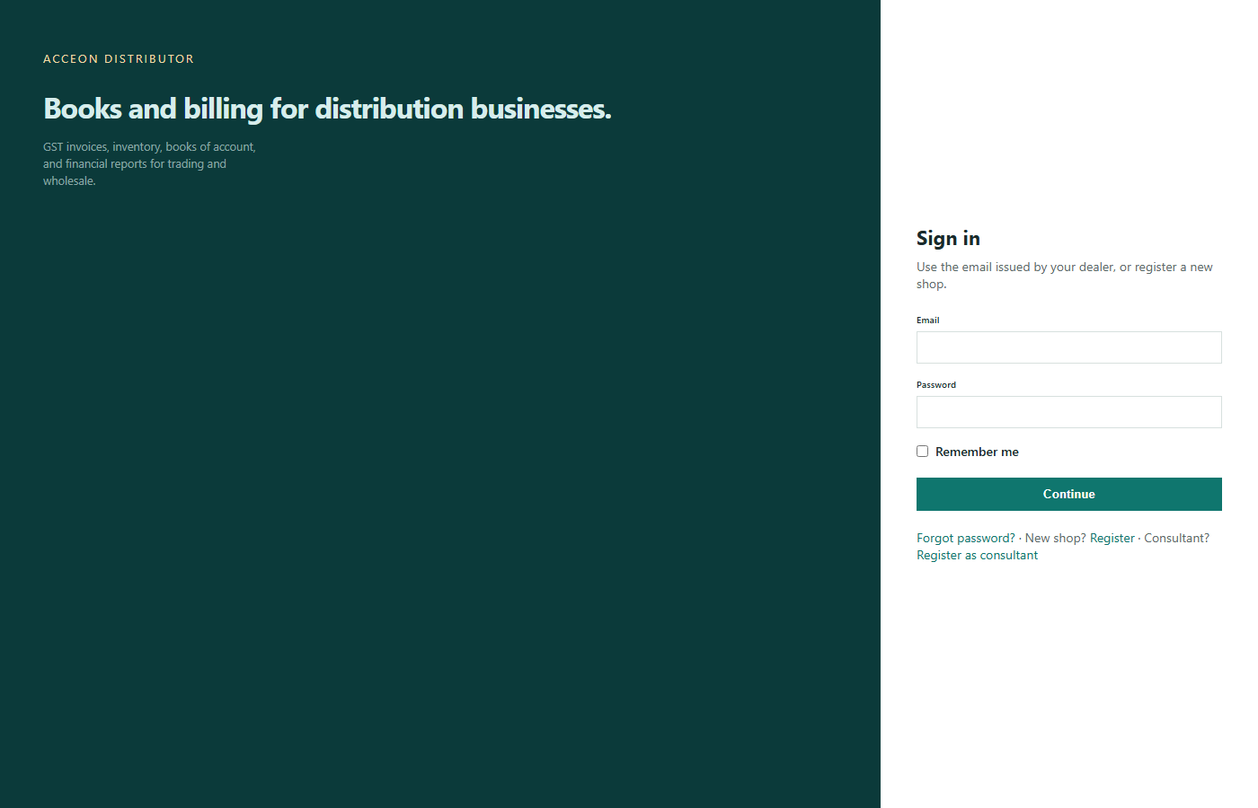Click the ACCEON DISTRIBUTOR brand text
The height and width of the screenshot is (808, 1258).
pyautogui.click(x=119, y=59)
